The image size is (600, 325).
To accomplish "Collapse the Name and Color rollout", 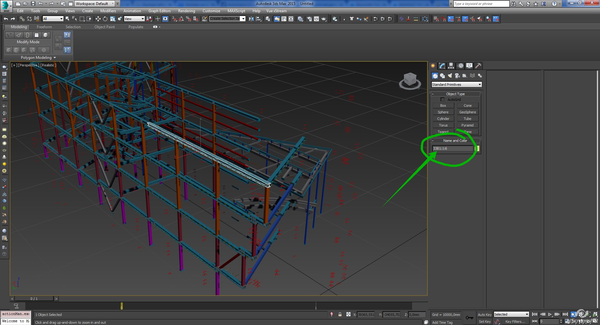I will click(x=455, y=141).
